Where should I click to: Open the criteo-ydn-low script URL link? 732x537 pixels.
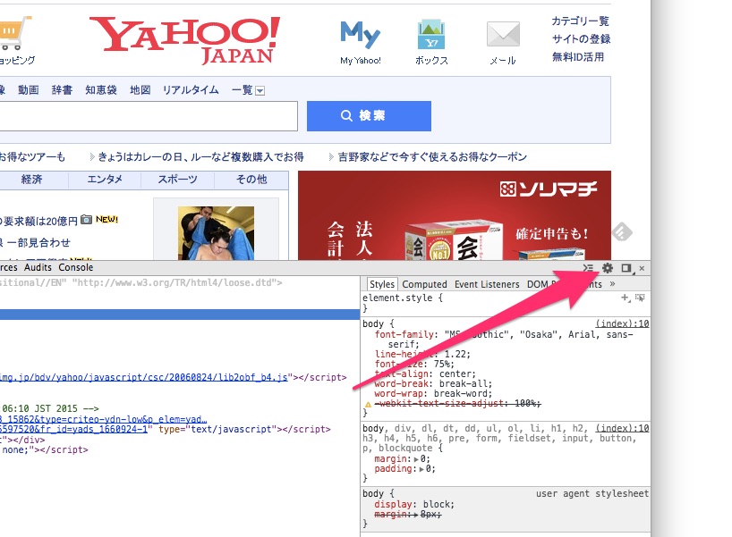tap(103, 419)
